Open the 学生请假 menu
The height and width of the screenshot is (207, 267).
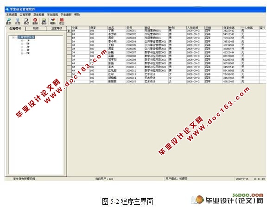click(66, 15)
